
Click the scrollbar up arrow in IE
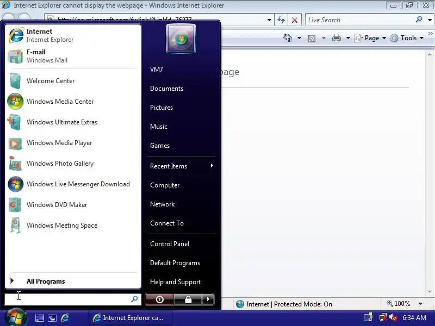[x=430, y=55]
